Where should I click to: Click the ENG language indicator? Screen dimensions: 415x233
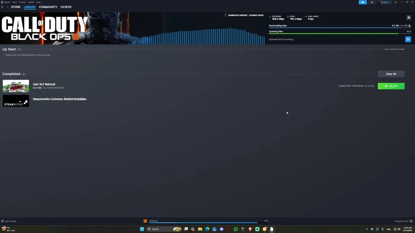click(389, 229)
